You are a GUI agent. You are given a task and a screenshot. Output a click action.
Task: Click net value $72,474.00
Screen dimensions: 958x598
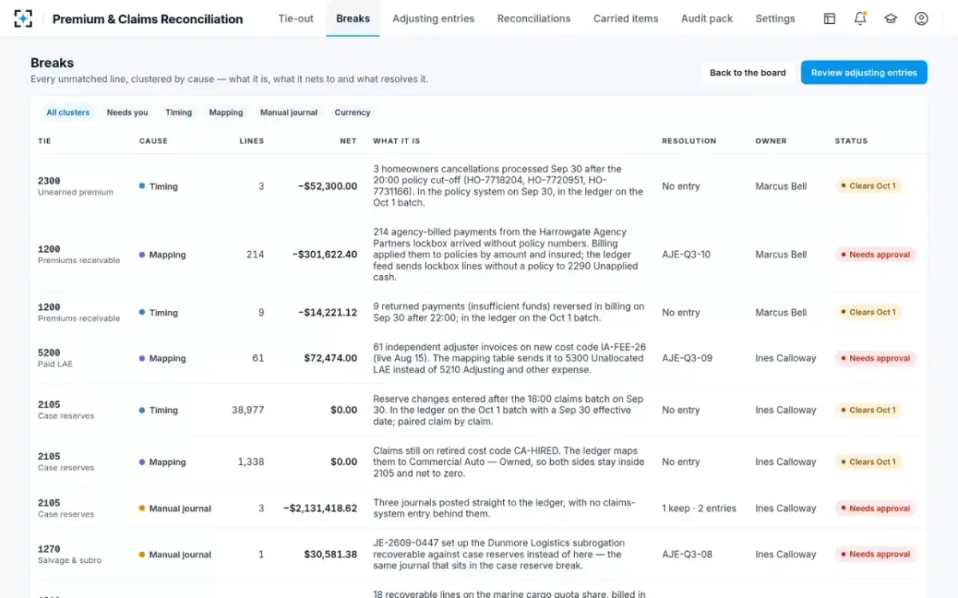pyautogui.click(x=331, y=359)
